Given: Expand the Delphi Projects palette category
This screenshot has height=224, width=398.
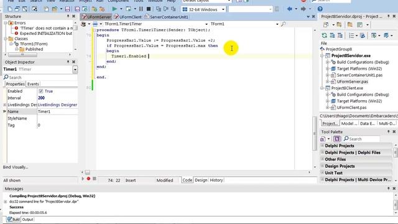Looking at the screenshot, I should coord(323,146).
